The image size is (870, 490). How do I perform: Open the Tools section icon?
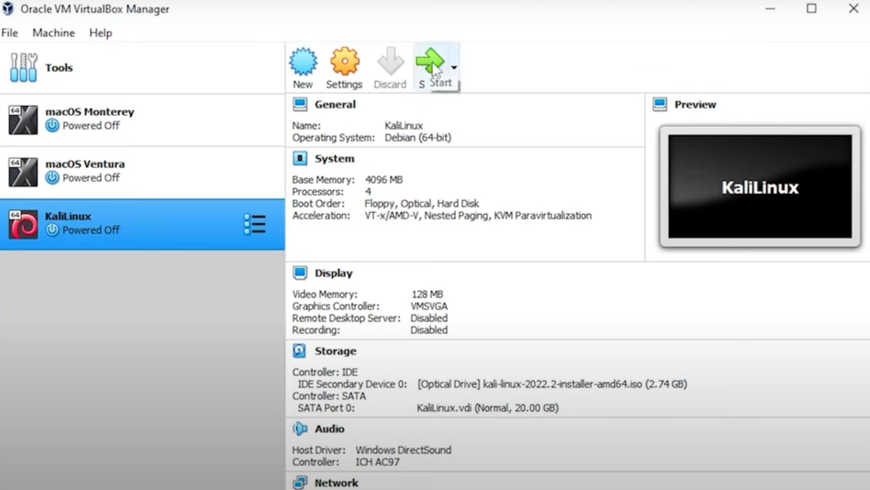click(x=23, y=68)
